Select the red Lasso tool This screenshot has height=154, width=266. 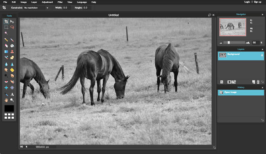coord(12,27)
